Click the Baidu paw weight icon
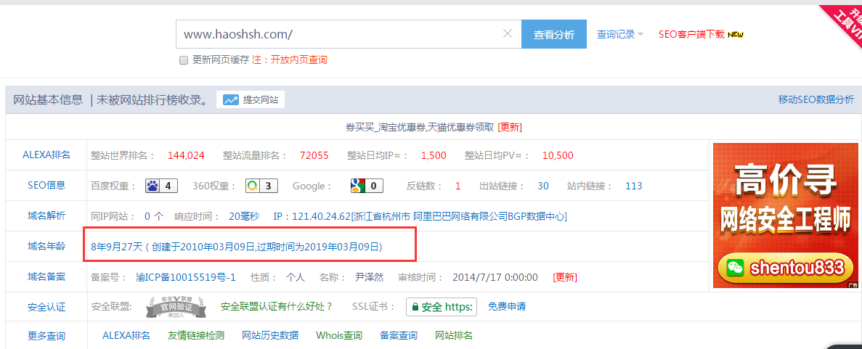The height and width of the screenshot is (349, 862). pos(153,186)
